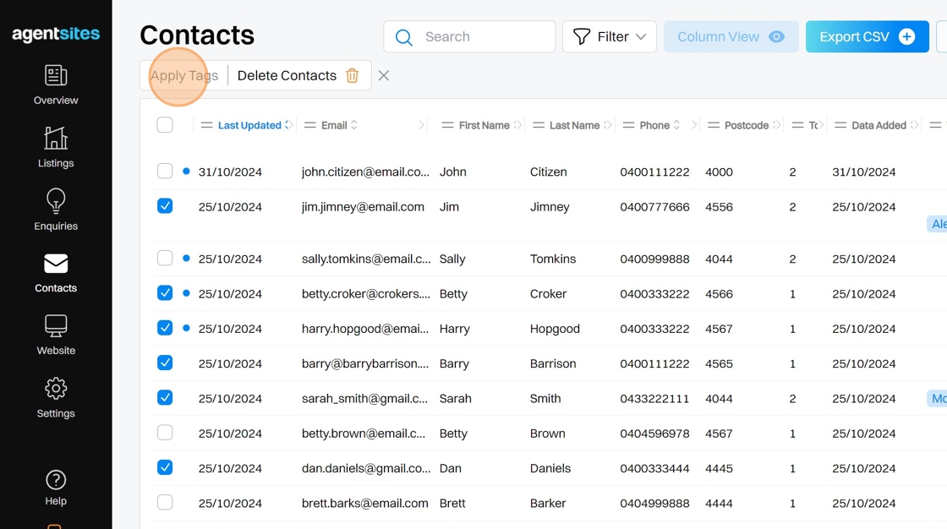Sort by Postcode column header
This screenshot has height=529, width=947.
pos(746,125)
